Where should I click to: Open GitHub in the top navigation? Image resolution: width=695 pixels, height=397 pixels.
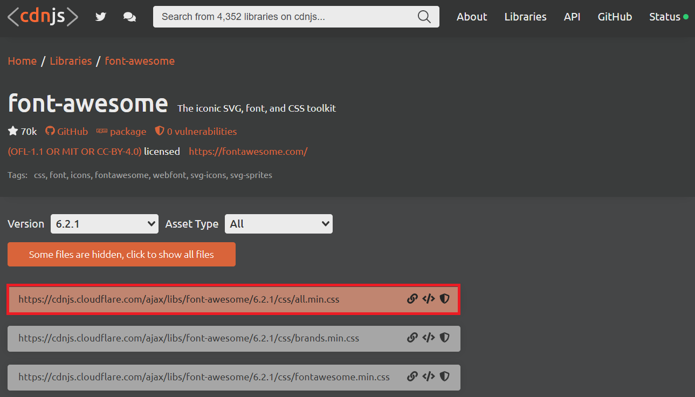[615, 17]
